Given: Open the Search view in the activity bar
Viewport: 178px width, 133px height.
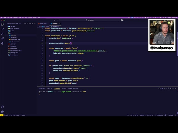Looking at the screenshot, I should 2,29.
